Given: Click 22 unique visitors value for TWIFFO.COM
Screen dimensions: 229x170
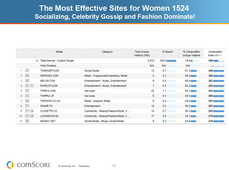Looking at the screenshot, I should coord(153,91).
